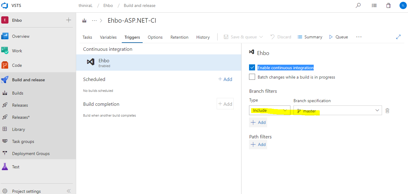Click the Discard button
Viewport: 408px width, 194px height.
[x=281, y=37]
